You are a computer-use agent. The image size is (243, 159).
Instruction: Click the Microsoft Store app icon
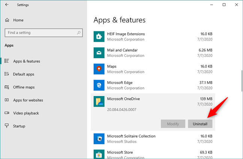coord(99,154)
